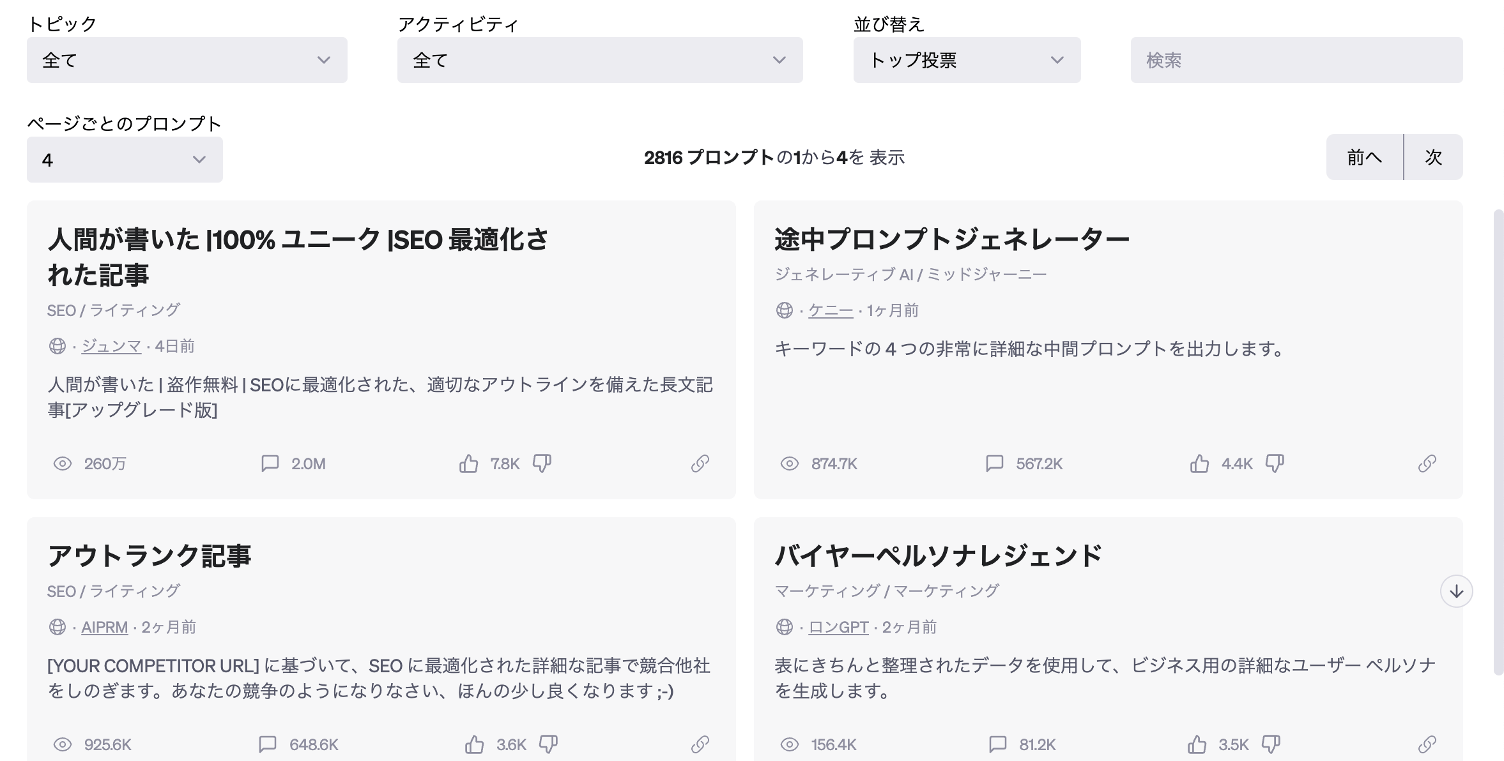Open the アクティビティ filter dropdown
This screenshot has height=761, width=1504.
tap(599, 60)
